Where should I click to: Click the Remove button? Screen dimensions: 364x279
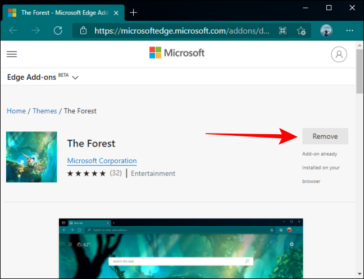[x=325, y=136]
